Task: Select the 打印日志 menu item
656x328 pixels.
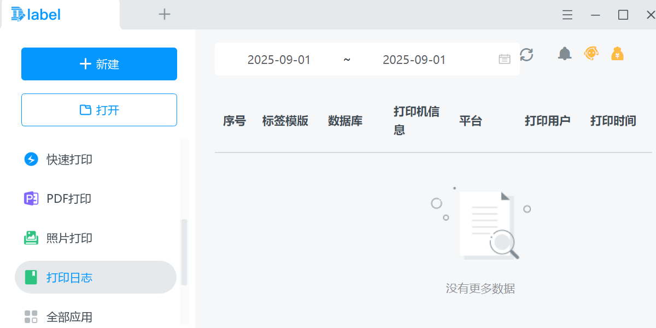Action: pos(96,277)
